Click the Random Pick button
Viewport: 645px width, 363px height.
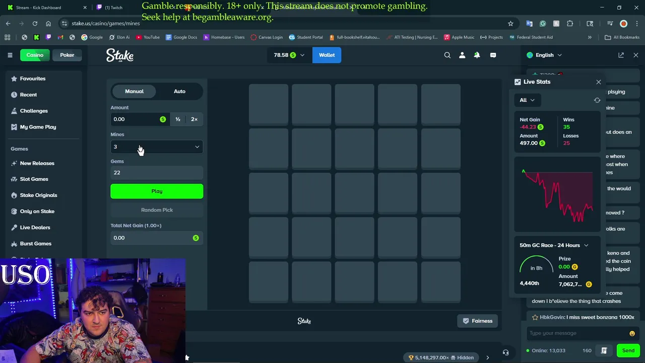157,210
